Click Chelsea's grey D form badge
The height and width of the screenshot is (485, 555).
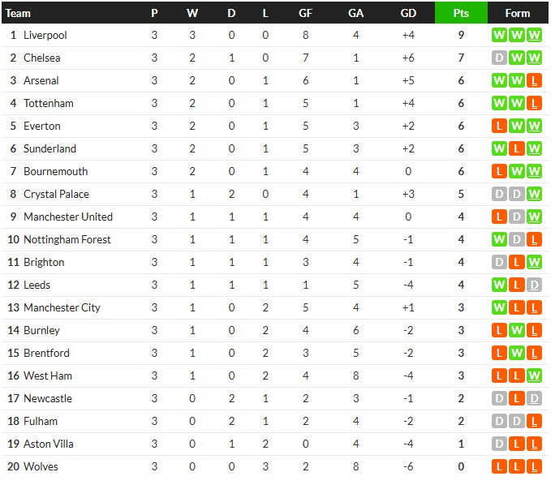[x=499, y=58]
